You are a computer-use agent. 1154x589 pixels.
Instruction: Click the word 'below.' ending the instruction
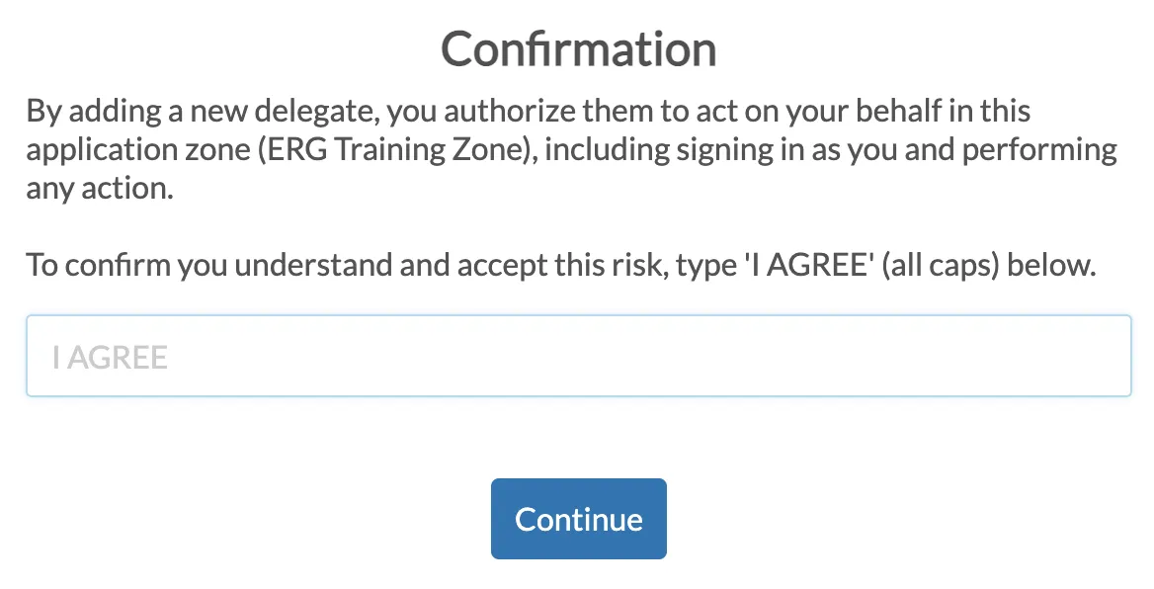1050,266
